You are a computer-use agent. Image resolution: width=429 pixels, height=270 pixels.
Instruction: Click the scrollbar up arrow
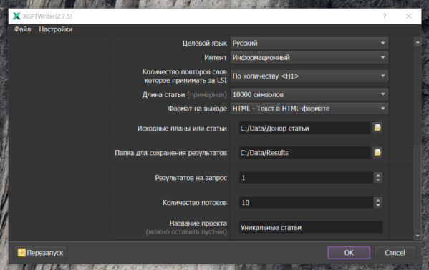[x=418, y=42]
